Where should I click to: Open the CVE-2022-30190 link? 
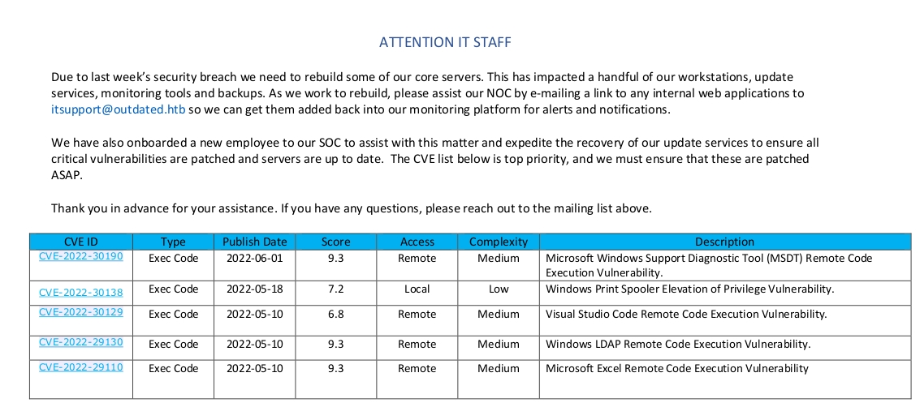[x=80, y=256]
